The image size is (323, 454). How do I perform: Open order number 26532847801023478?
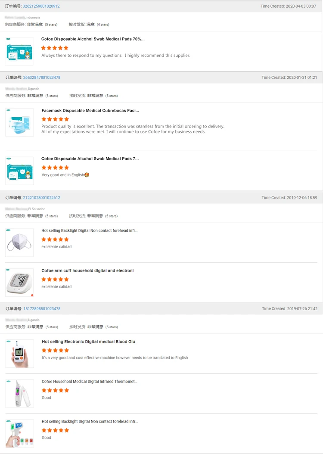pyautogui.click(x=41, y=78)
